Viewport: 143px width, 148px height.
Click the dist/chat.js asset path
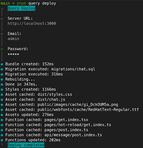click(51, 99)
